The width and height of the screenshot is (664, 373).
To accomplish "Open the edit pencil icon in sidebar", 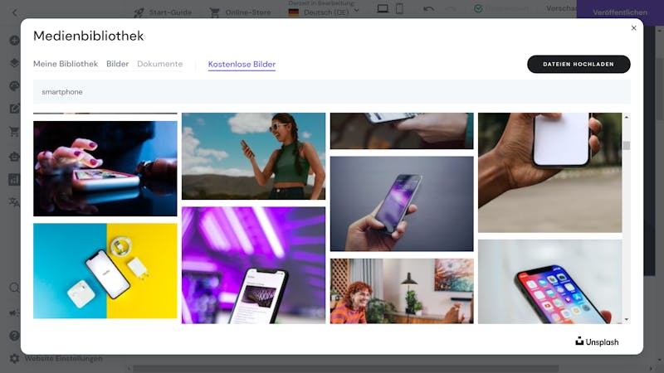I will pos(14,109).
